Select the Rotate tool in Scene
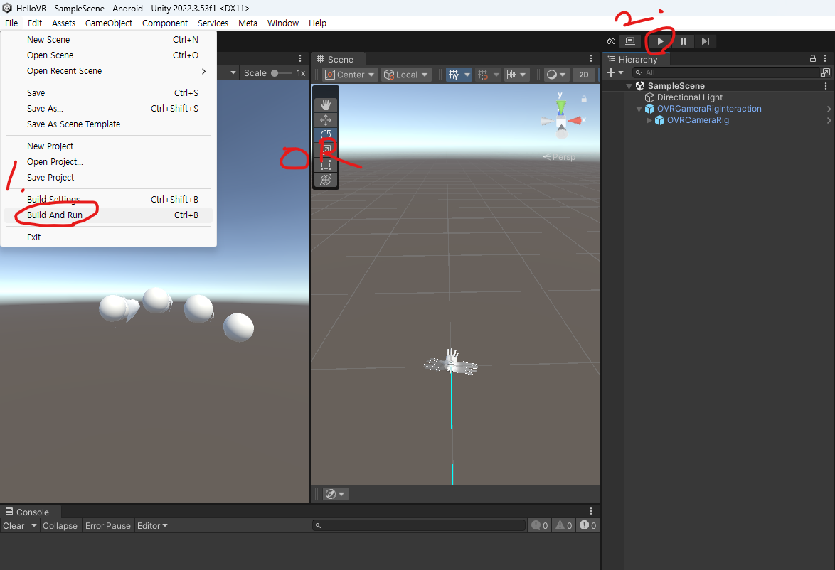Viewport: 835px width, 570px height. tap(326, 134)
